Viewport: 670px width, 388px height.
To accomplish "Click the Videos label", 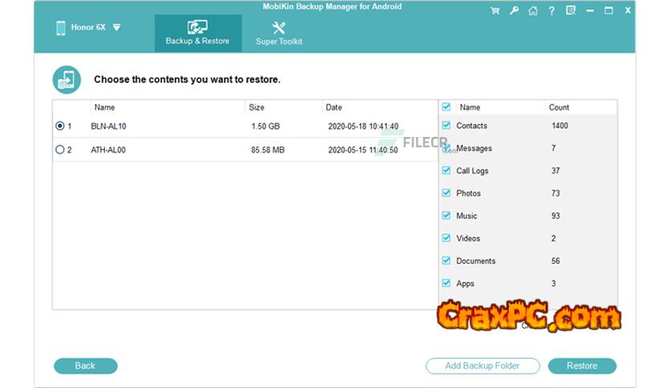I will (468, 238).
